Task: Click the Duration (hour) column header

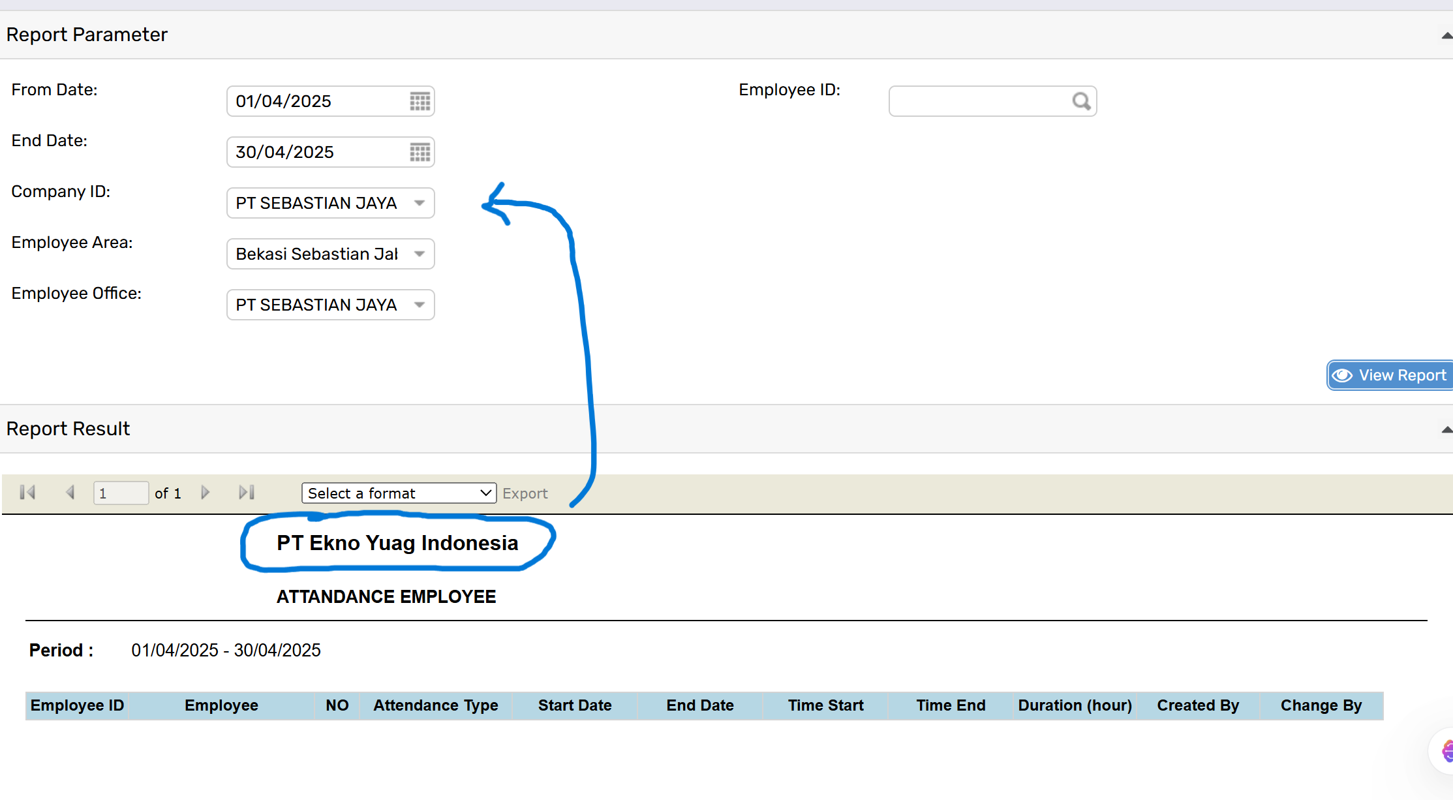Action: (1075, 705)
